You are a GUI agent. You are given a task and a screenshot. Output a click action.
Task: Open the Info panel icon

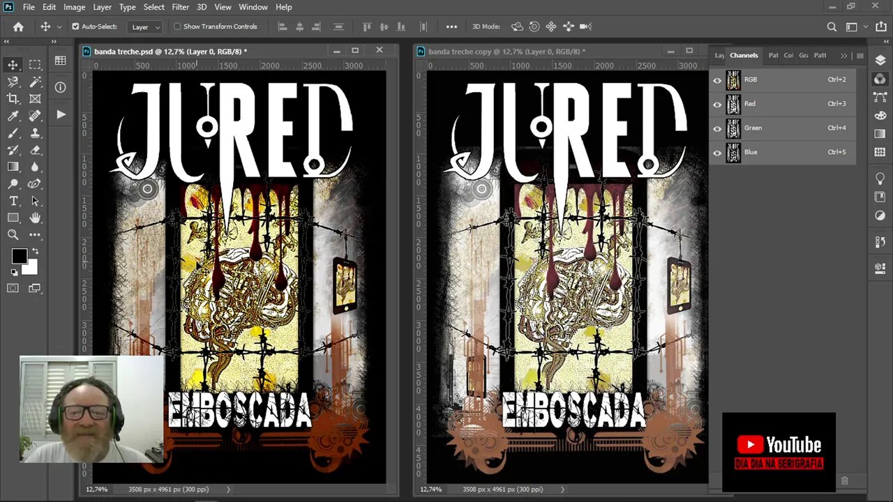(61, 87)
